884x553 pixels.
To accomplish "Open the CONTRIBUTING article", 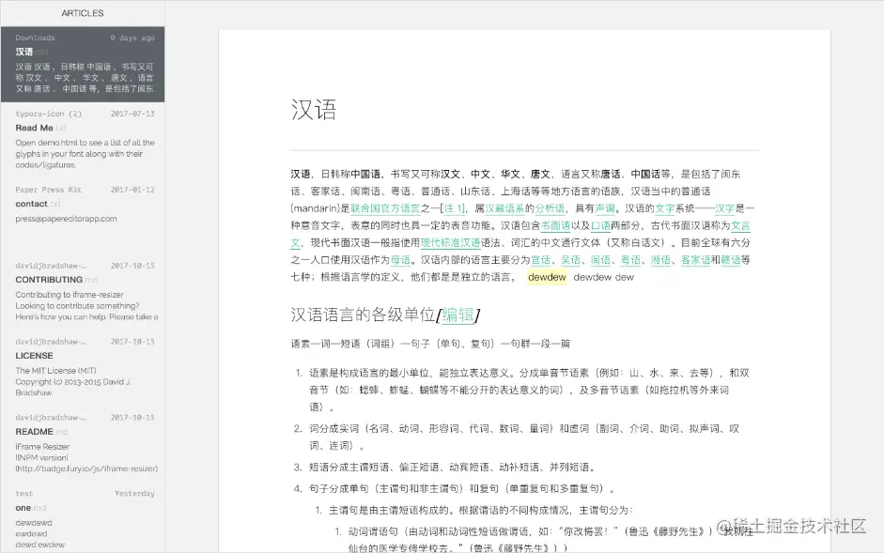I will 83,292.
